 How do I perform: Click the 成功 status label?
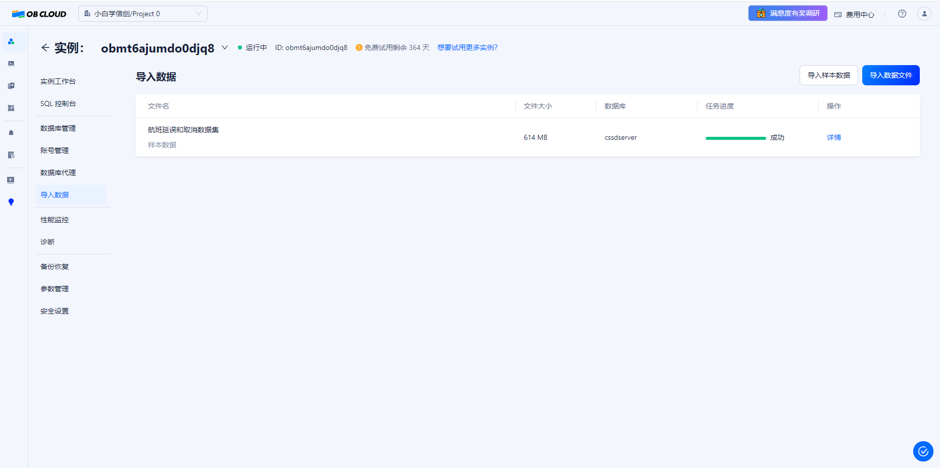777,137
